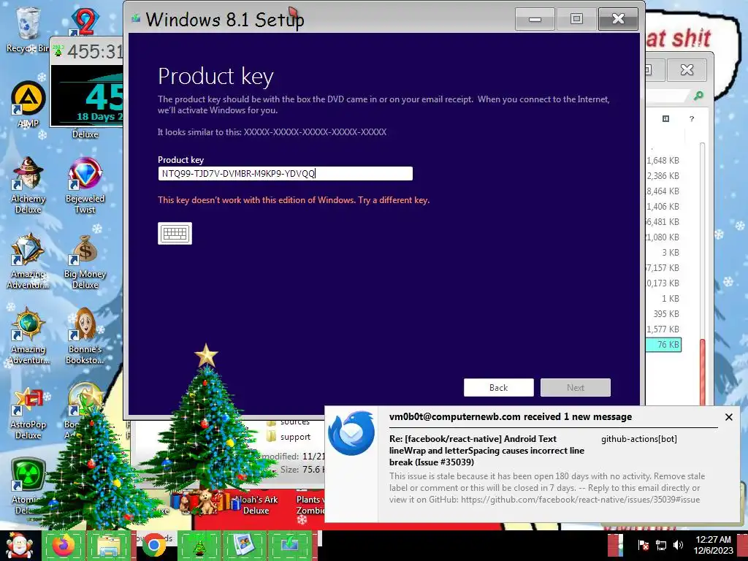Image resolution: width=748 pixels, height=561 pixels.
Task: Open the Santa Start button
Action: tap(19, 546)
